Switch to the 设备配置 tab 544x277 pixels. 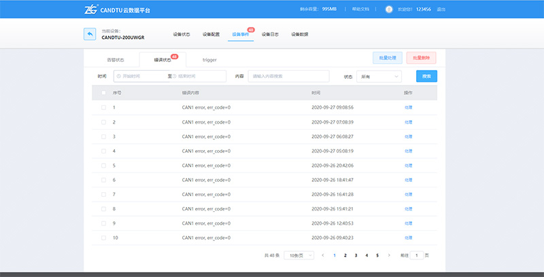point(211,34)
